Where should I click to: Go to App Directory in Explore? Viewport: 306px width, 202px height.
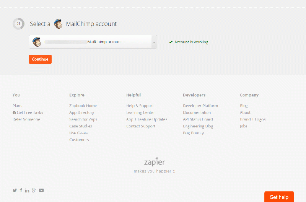click(81, 112)
